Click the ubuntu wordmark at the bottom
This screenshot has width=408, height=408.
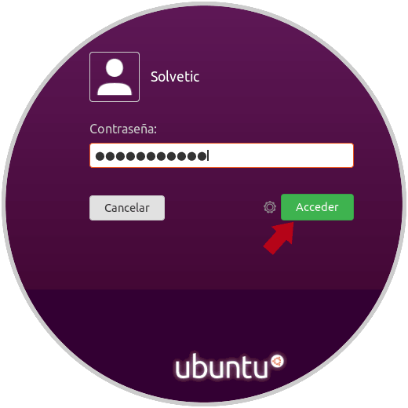(221, 366)
